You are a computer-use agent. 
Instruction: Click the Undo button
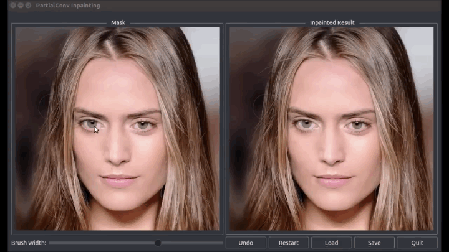pos(246,243)
